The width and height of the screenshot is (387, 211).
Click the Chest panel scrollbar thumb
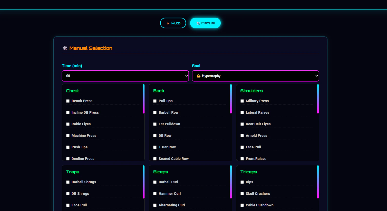tap(144, 99)
